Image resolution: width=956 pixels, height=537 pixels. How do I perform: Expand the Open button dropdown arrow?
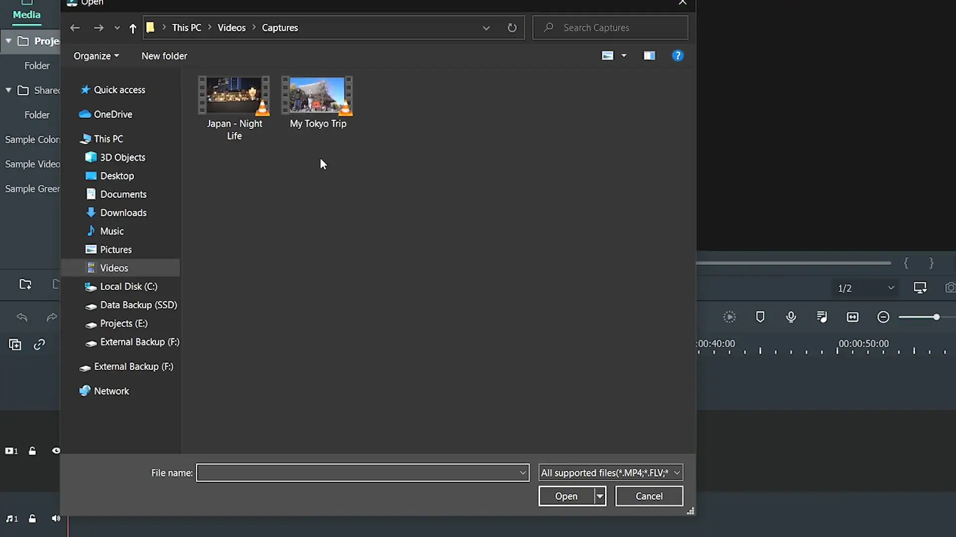(598, 496)
